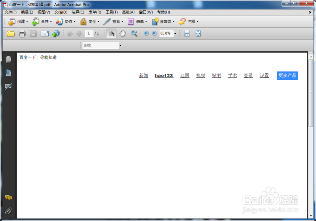This screenshot has width=316, height=221.
Task: Fit page width with scrolling icon
Action: coord(187,34)
